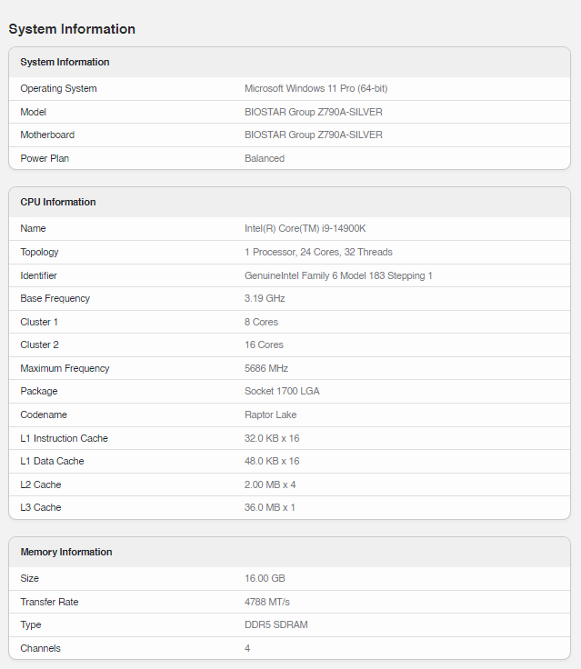
Task: Click the 'Socket 1700 LGA' value
Action: [x=282, y=391]
